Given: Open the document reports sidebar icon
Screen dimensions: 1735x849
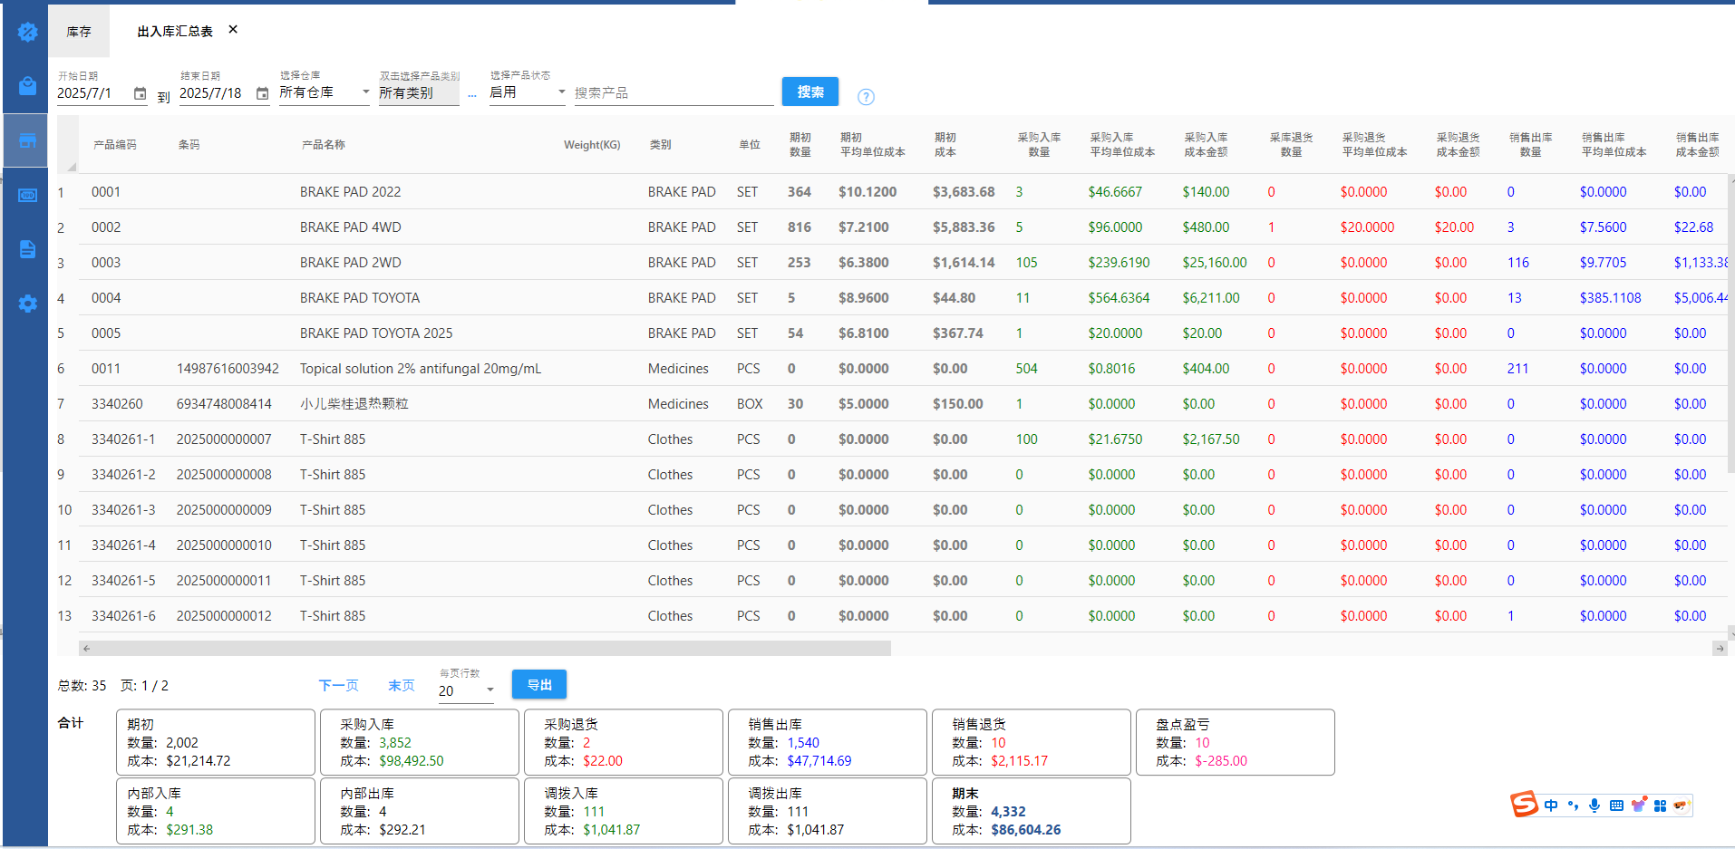Looking at the screenshot, I should pos(27,249).
